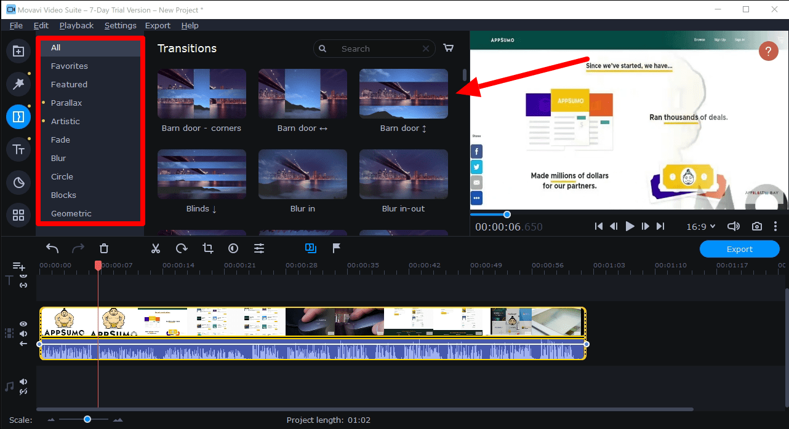
Task: Select the Crop tool icon
Action: (207, 248)
